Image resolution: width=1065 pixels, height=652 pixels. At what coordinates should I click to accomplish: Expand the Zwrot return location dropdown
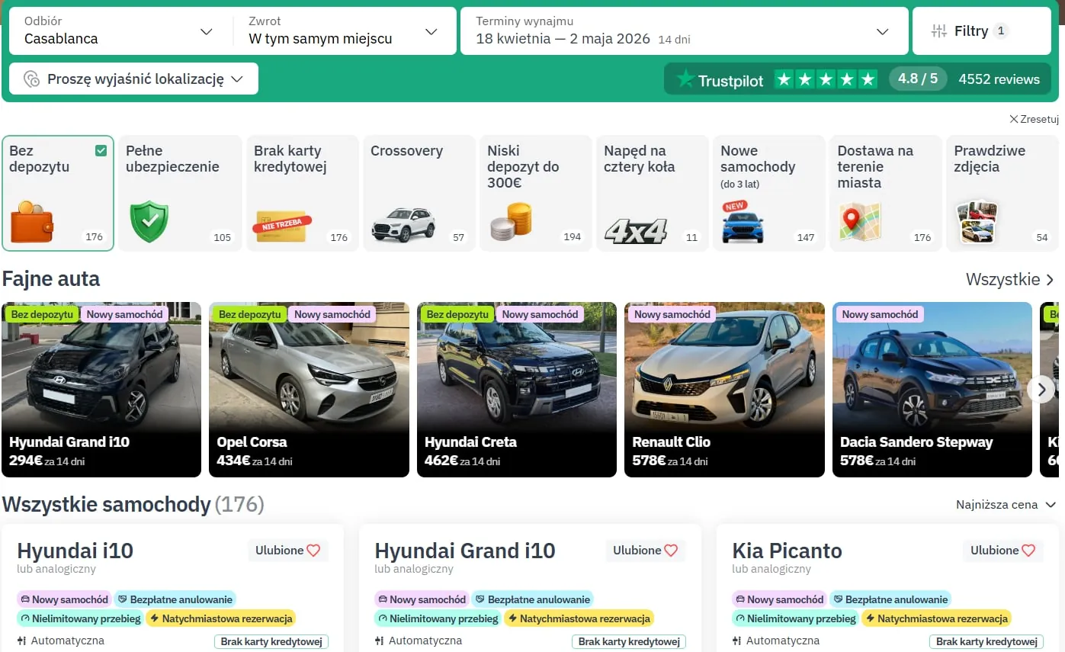coord(343,31)
